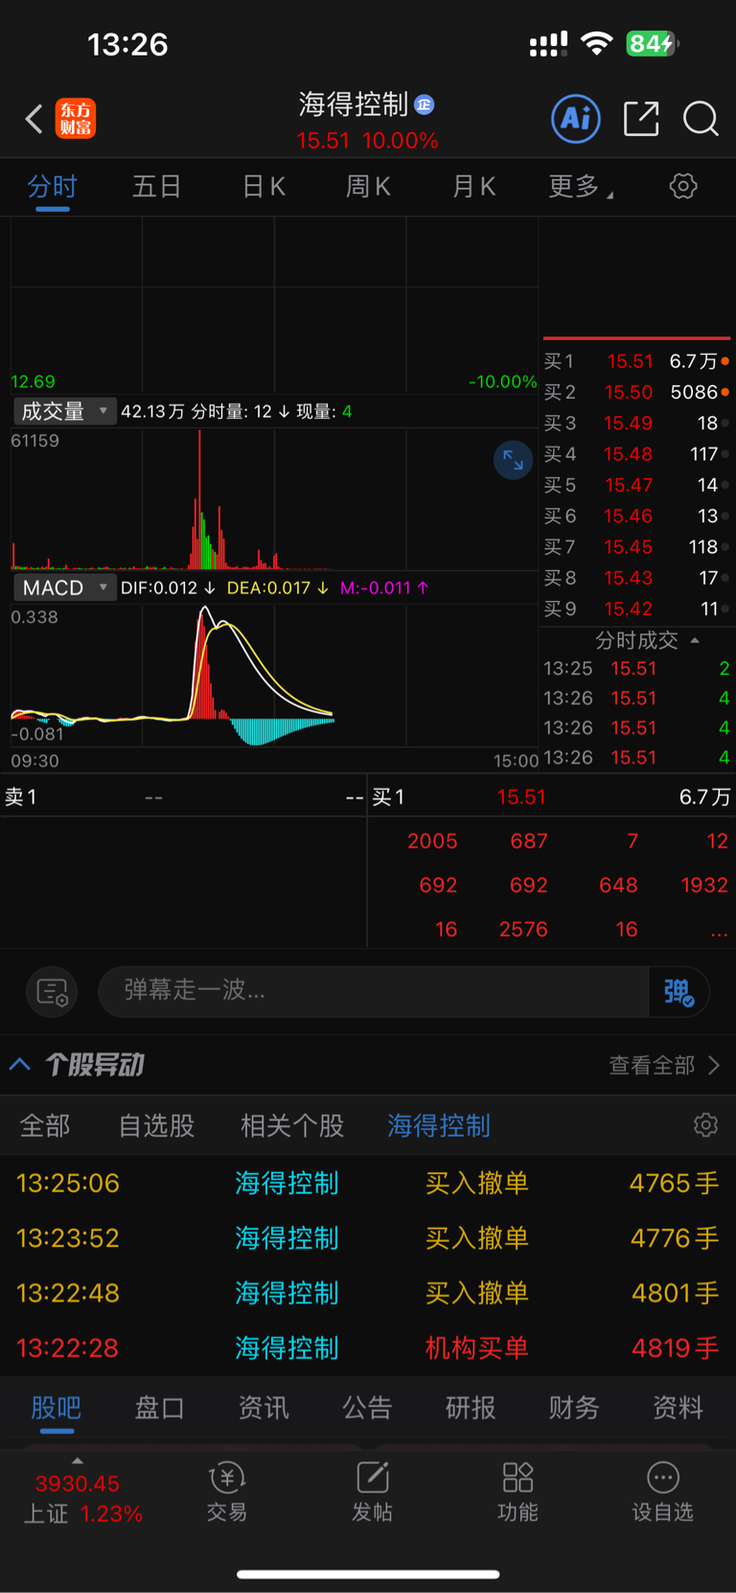
Task: Open the 资料 tab
Action: [678, 1408]
